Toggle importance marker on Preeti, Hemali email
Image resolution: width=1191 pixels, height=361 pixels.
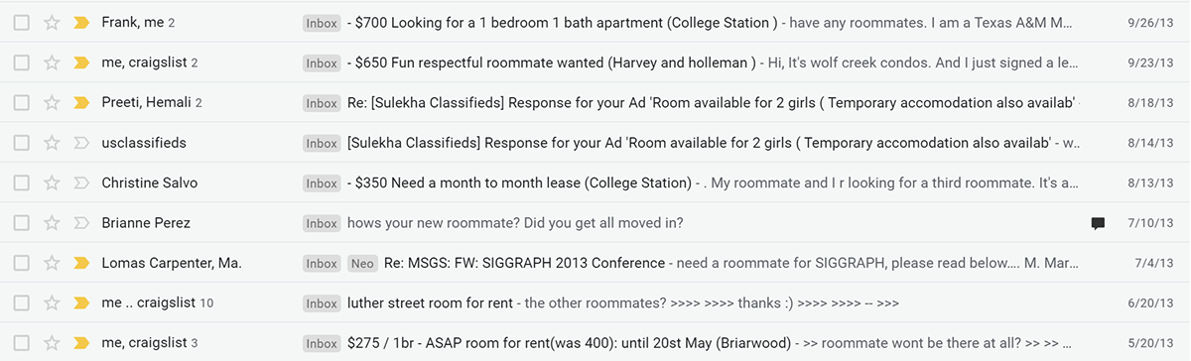[x=81, y=102]
